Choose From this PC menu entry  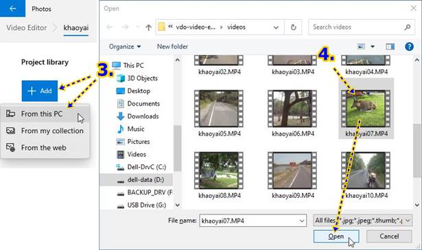point(45,114)
